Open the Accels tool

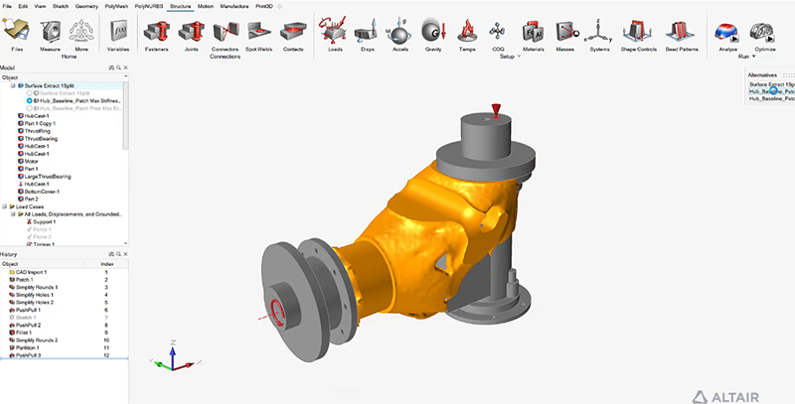click(400, 36)
